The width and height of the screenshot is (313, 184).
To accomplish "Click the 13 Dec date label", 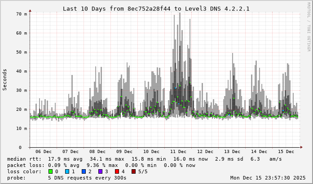I will [232, 152].
